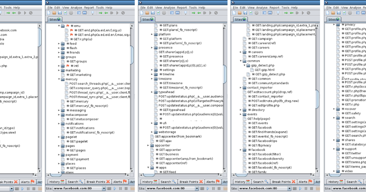Image resolution: width=366 pixels, height=192 pixels.
Task: Start scan play button in platform/typeahead window
Action: (208, 188)
